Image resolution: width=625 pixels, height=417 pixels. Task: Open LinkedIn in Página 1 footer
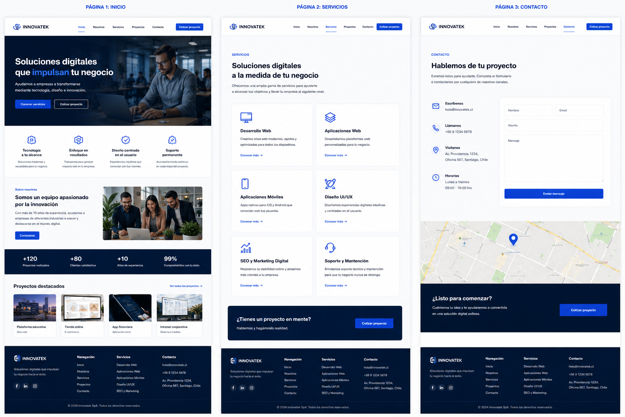tap(26, 386)
